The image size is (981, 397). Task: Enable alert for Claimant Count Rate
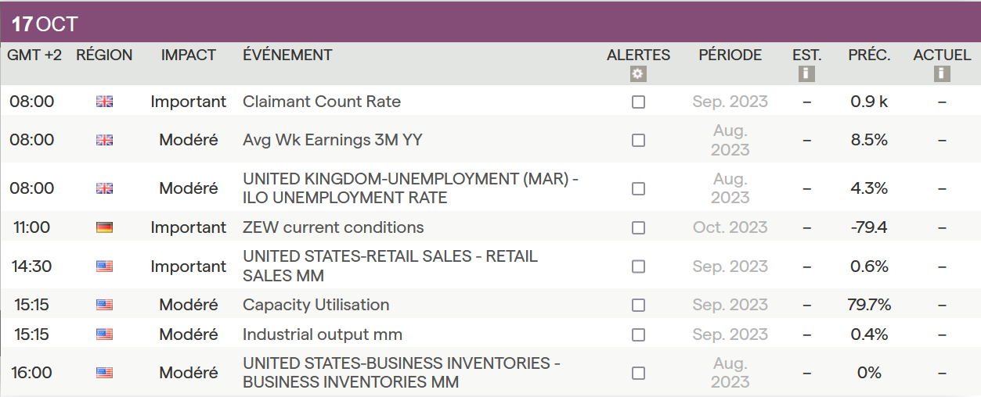[x=639, y=102]
